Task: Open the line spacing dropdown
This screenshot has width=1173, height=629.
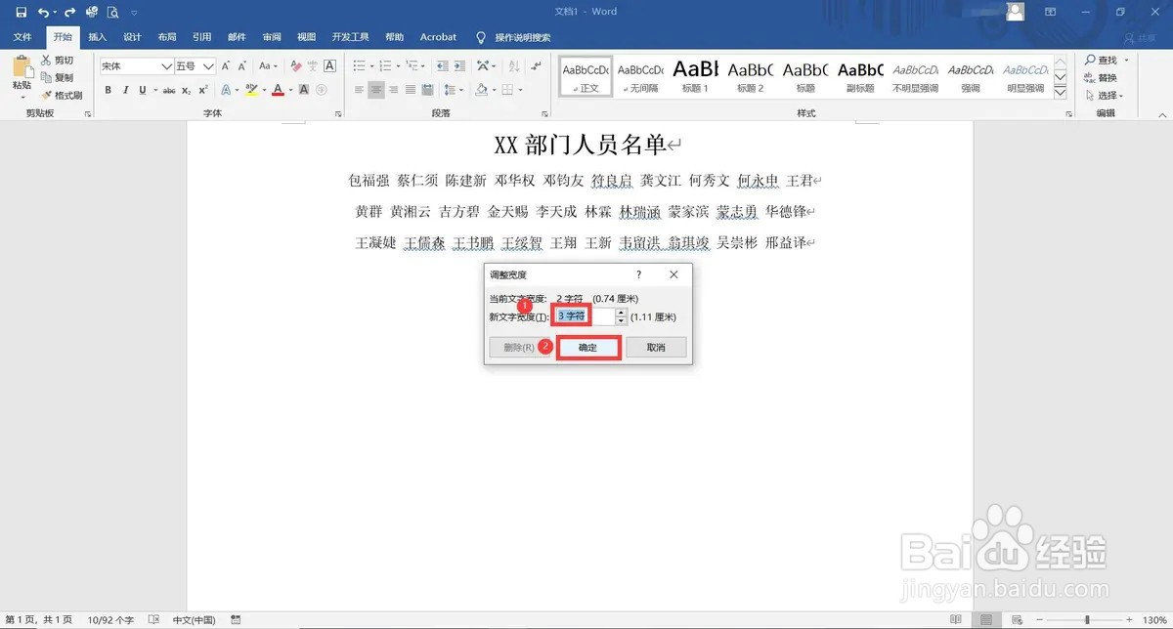Action: pyautogui.click(x=456, y=90)
